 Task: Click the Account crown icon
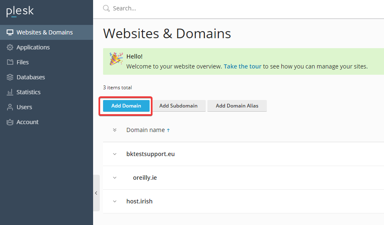[x=10, y=122]
